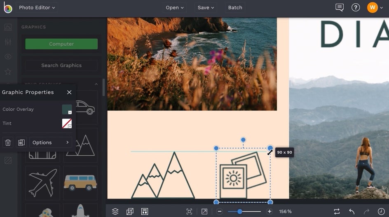Open the Tint color swatch
The image size is (389, 217).
pos(67,123)
